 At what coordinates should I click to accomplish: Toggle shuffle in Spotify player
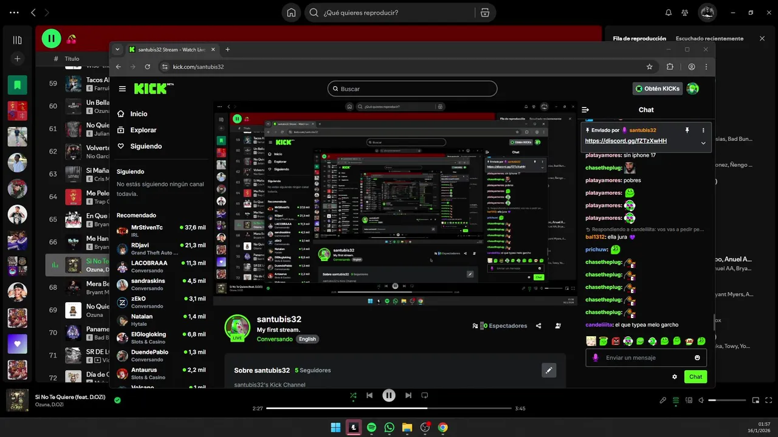pyautogui.click(x=353, y=396)
